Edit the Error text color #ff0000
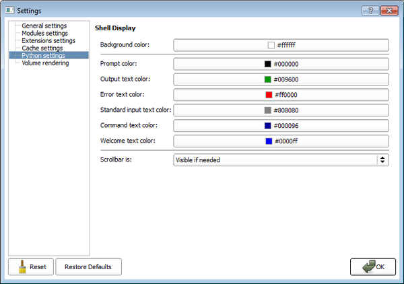The height and width of the screenshot is (284, 404). (281, 95)
